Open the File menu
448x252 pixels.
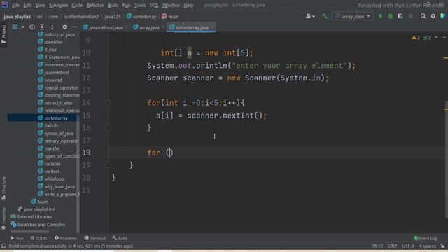click(15, 5)
